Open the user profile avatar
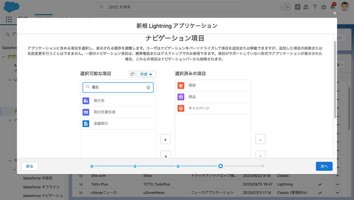 pyautogui.click(x=345, y=6)
